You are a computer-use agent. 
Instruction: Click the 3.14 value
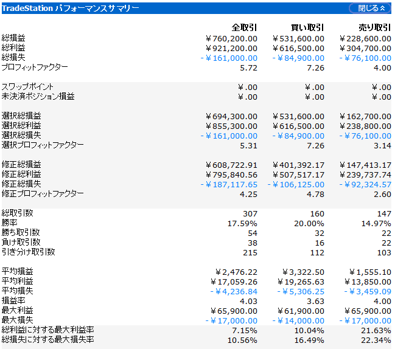(x=382, y=146)
